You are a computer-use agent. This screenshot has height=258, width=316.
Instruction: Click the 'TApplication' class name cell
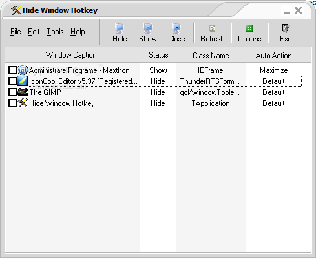[211, 103]
